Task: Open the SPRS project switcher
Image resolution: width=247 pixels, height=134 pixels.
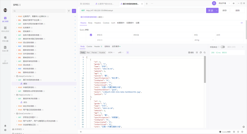Action: (17, 5)
